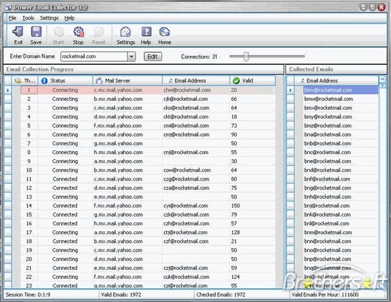Click the Exit toolbar icon

18,31
